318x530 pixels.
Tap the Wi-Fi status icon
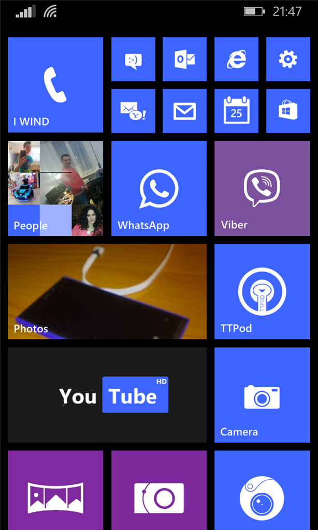point(50,12)
